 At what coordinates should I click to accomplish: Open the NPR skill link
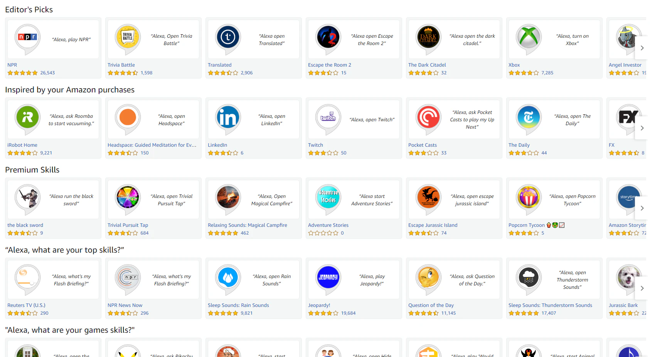point(12,65)
